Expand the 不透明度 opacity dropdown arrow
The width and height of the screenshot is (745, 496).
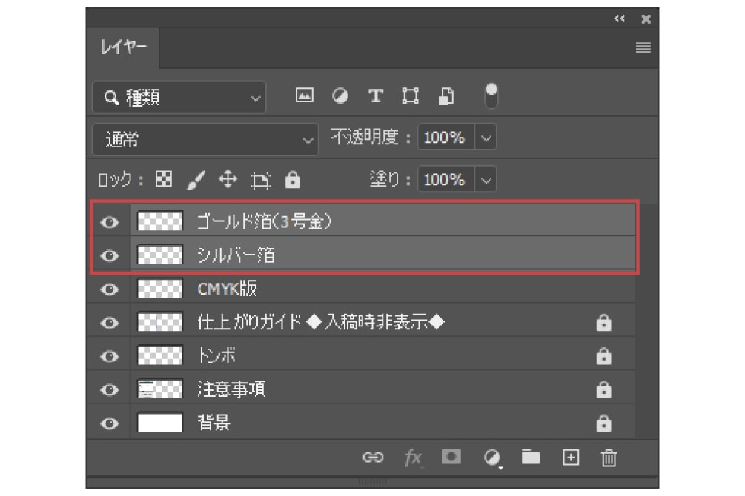[486, 138]
